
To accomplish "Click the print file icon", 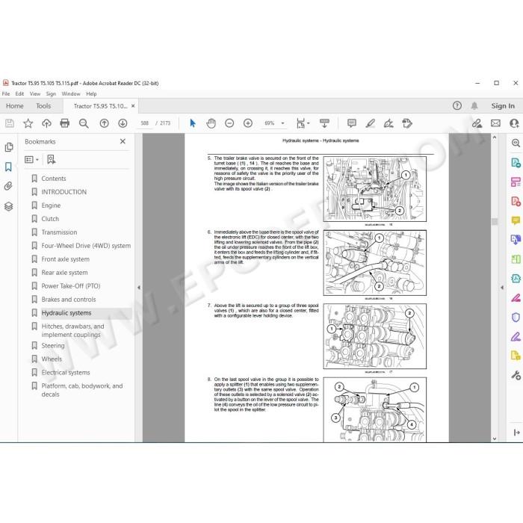I will point(65,123).
